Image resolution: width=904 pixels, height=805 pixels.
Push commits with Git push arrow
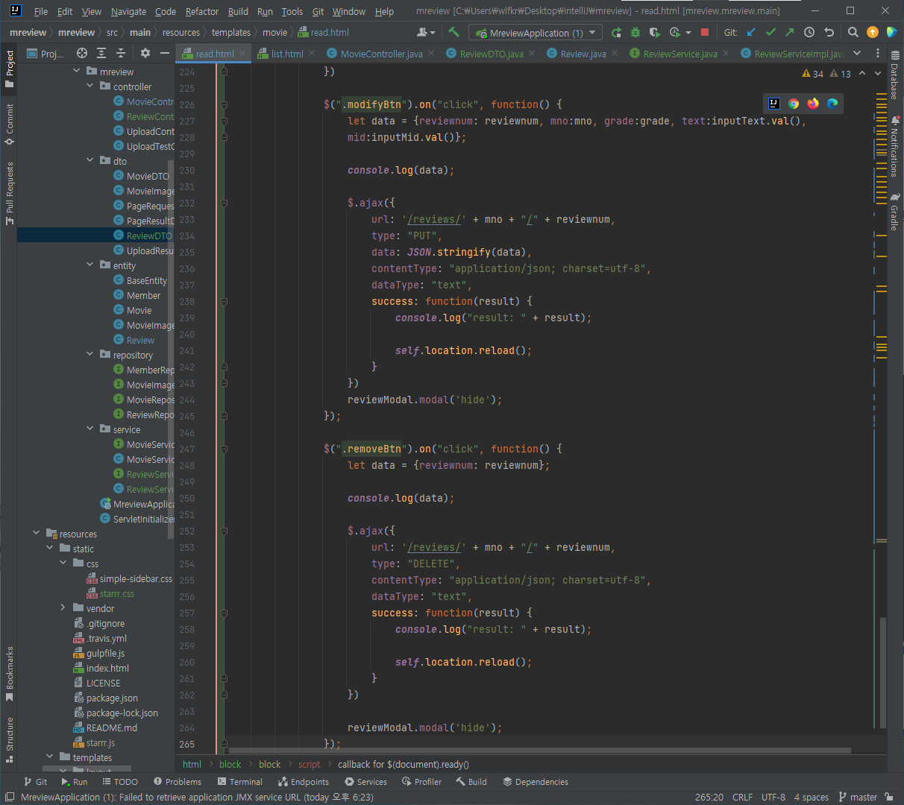coord(790,32)
